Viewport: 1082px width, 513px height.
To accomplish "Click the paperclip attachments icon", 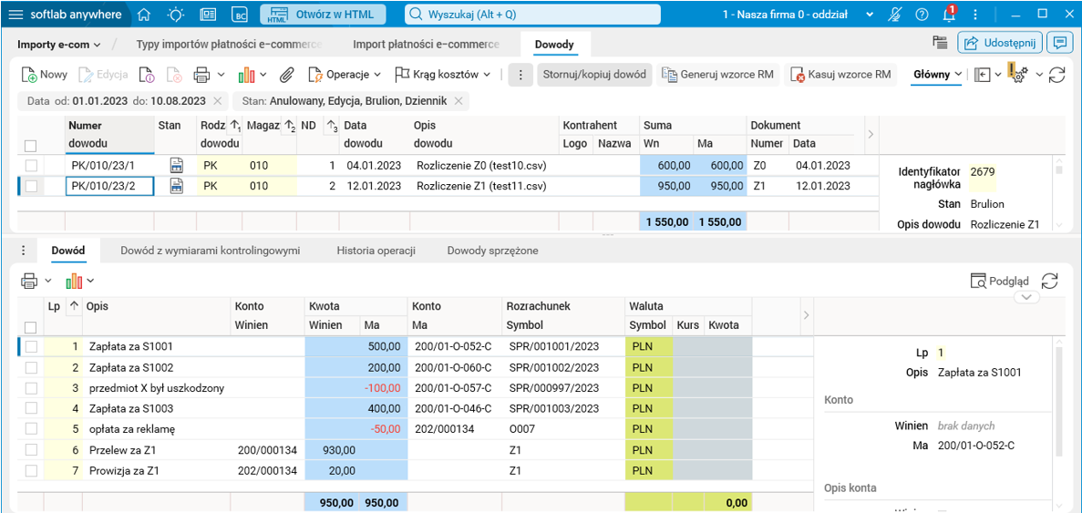I will pyautogui.click(x=286, y=75).
